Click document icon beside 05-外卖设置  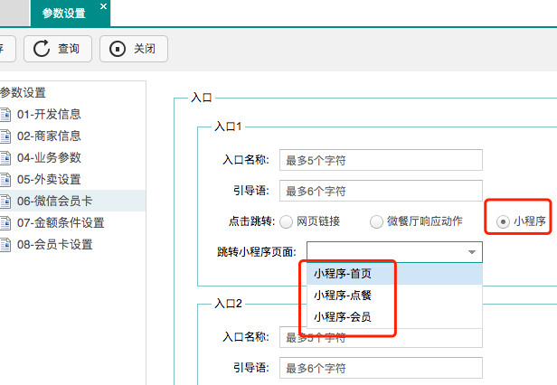click(x=5, y=179)
